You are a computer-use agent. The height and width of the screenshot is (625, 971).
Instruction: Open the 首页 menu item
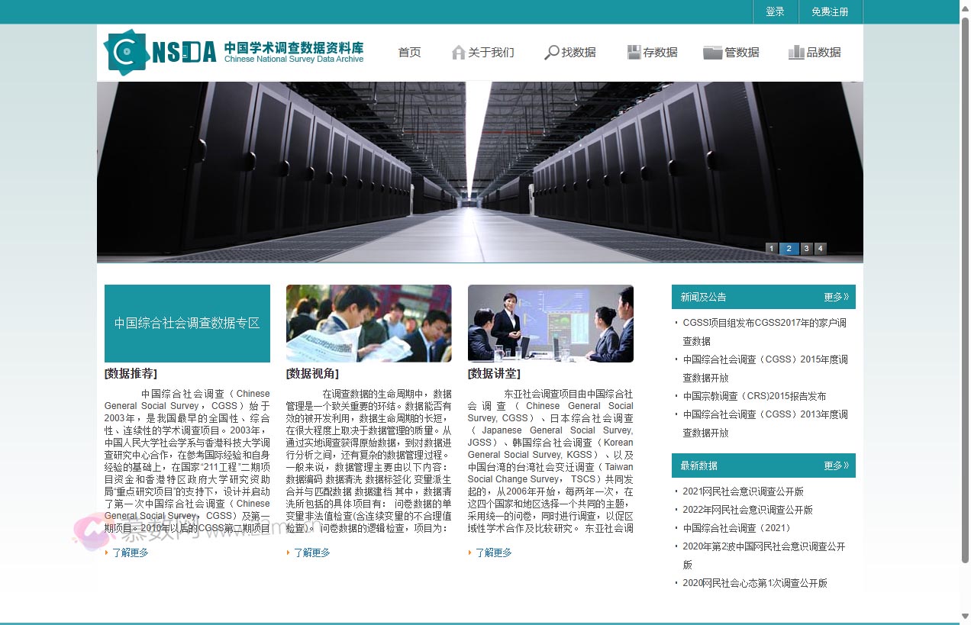[x=409, y=52]
